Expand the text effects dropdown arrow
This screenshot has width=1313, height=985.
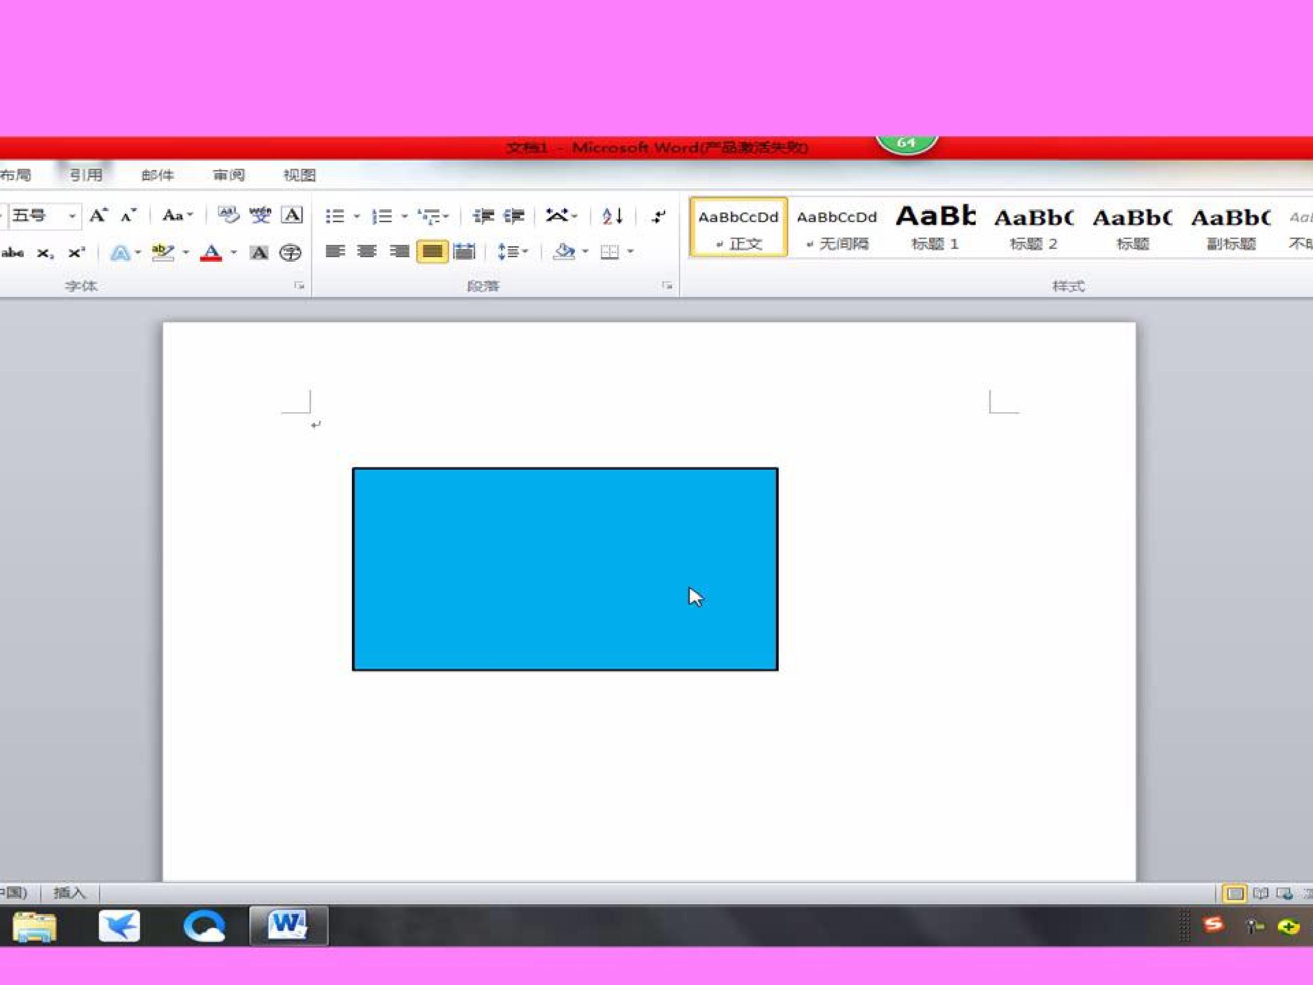[138, 253]
